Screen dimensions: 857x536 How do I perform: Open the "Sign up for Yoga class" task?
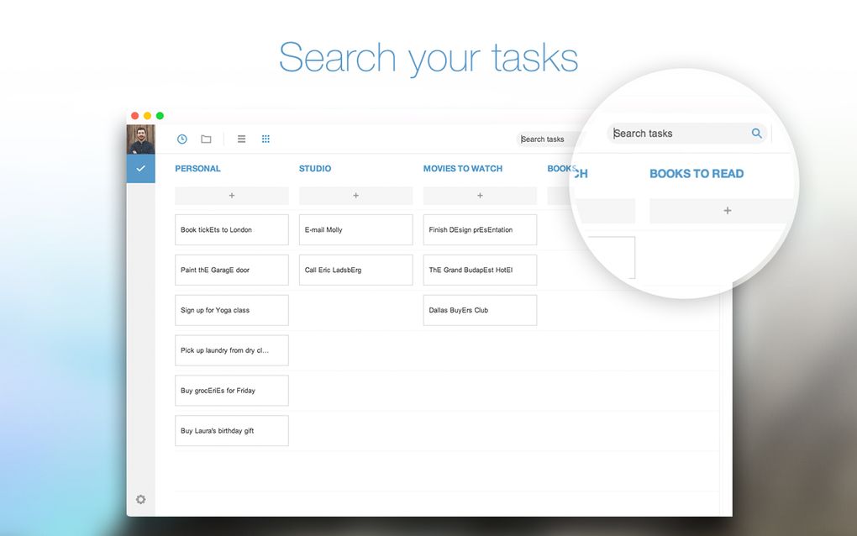click(231, 310)
